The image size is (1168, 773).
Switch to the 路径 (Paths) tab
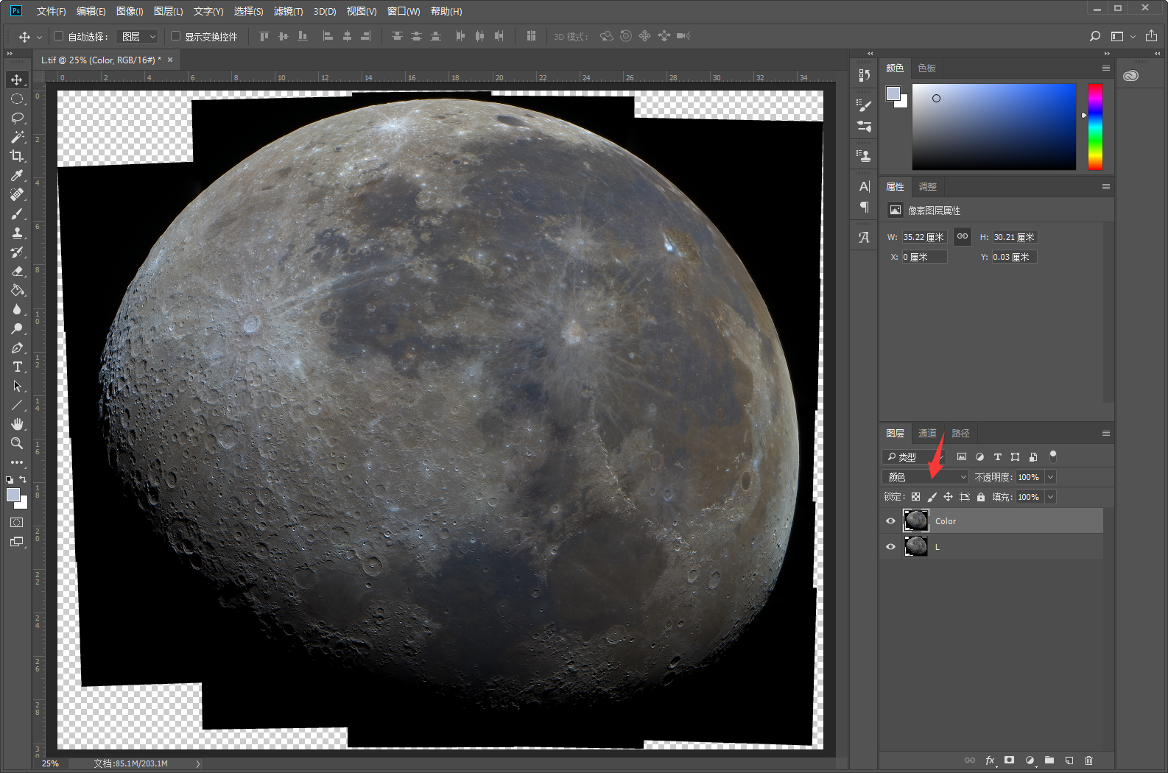click(960, 434)
